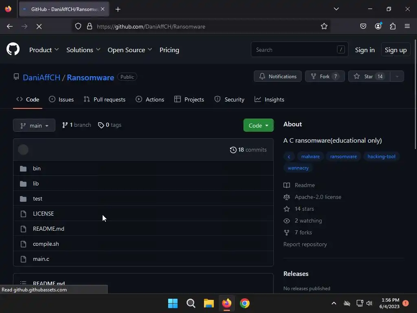Bookmark this page with the star icon
Viewport: 417px width, 313px height.
pos(324,26)
